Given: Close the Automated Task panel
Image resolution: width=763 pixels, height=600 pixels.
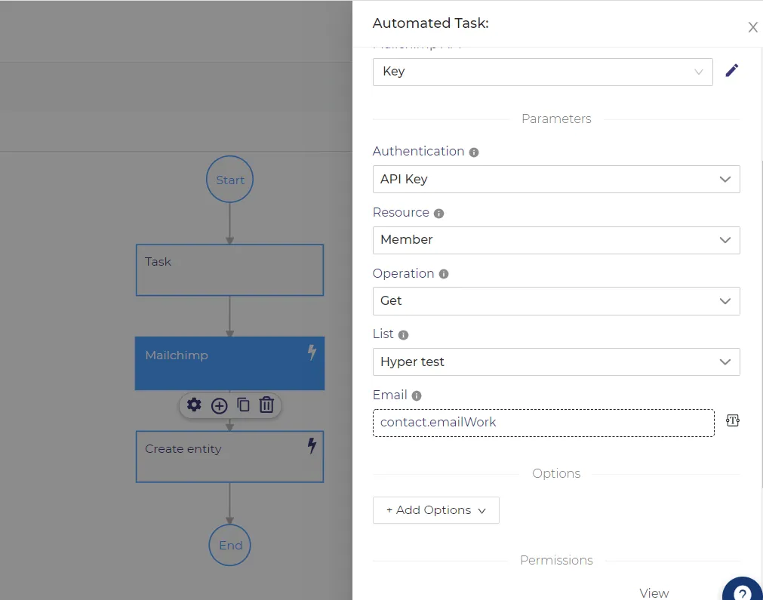Looking at the screenshot, I should pos(752,27).
